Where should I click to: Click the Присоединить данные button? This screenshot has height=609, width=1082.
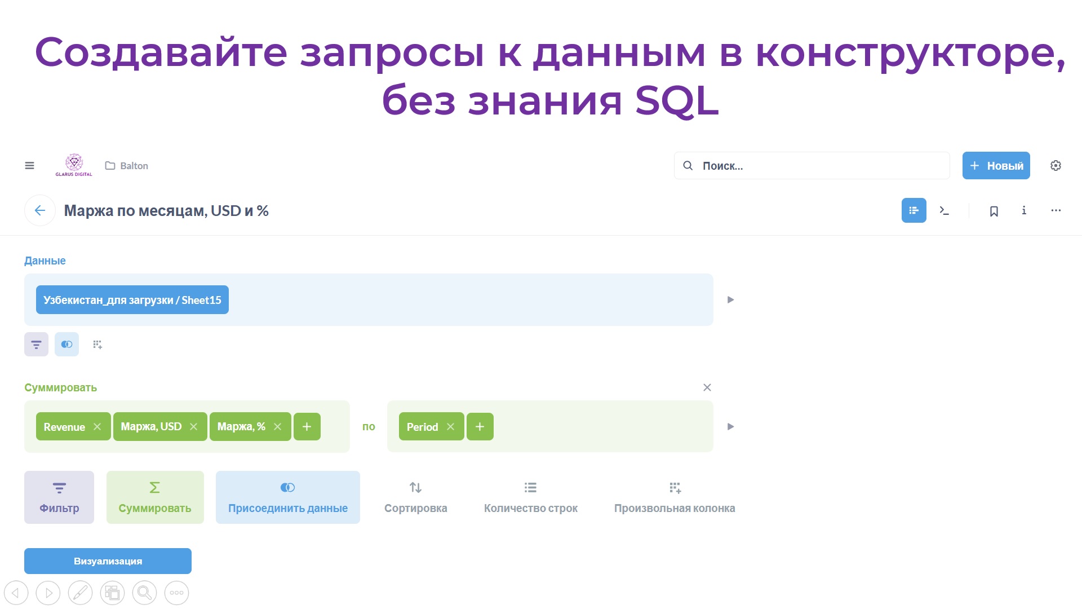coord(288,497)
